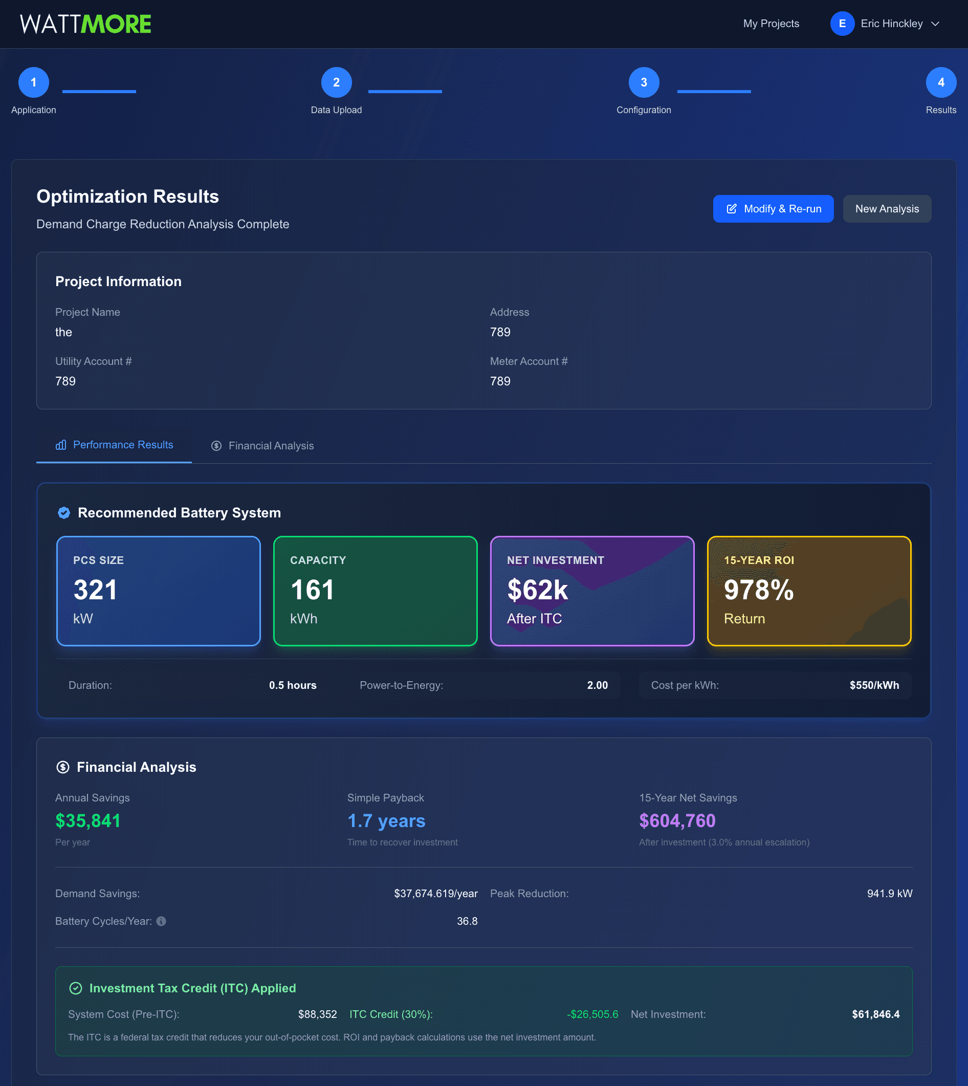The image size is (968, 1086).
Task: Click the edit pencil icon inside Modify & Re-run
Action: pyautogui.click(x=732, y=209)
